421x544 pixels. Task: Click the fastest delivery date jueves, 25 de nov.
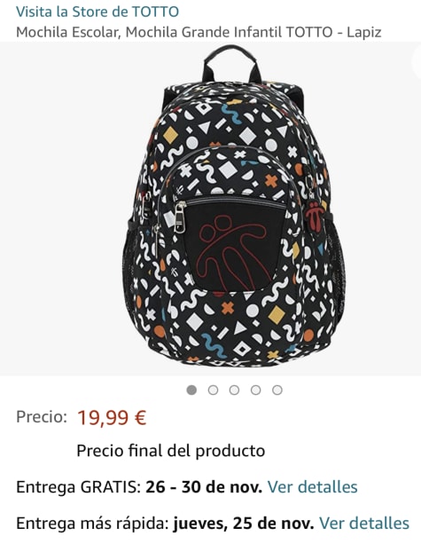244,523
